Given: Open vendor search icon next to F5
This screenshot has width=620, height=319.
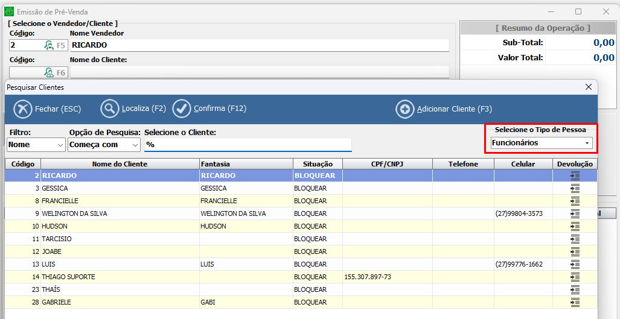Looking at the screenshot, I should (x=49, y=45).
